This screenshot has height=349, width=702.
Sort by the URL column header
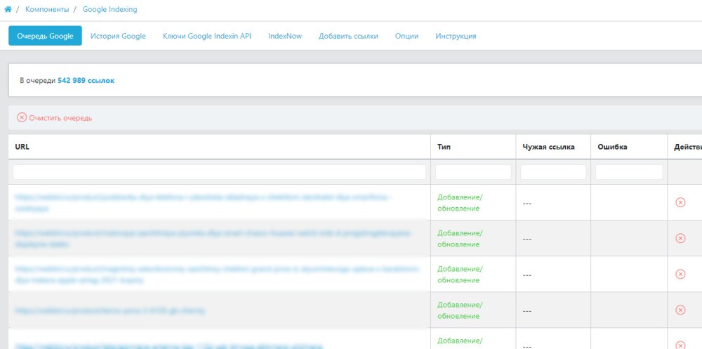tap(22, 147)
